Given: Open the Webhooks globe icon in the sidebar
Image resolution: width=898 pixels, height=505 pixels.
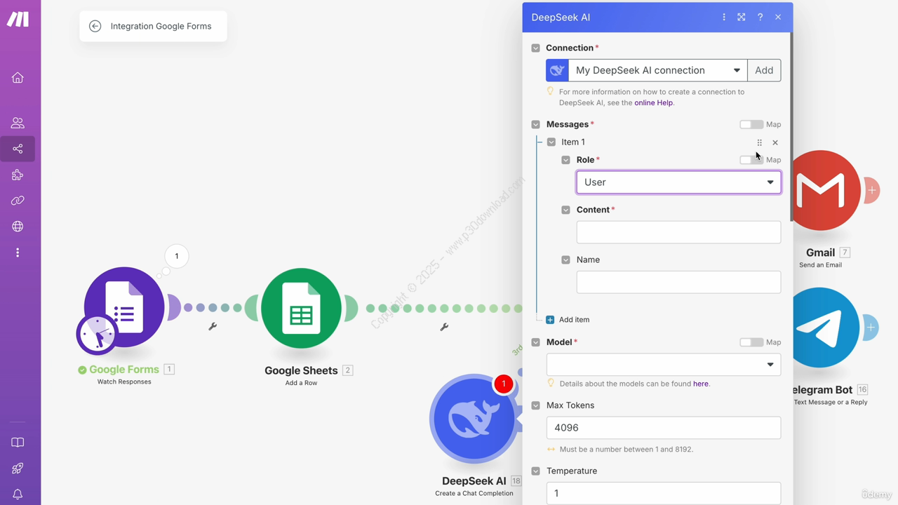Looking at the screenshot, I should [18, 227].
